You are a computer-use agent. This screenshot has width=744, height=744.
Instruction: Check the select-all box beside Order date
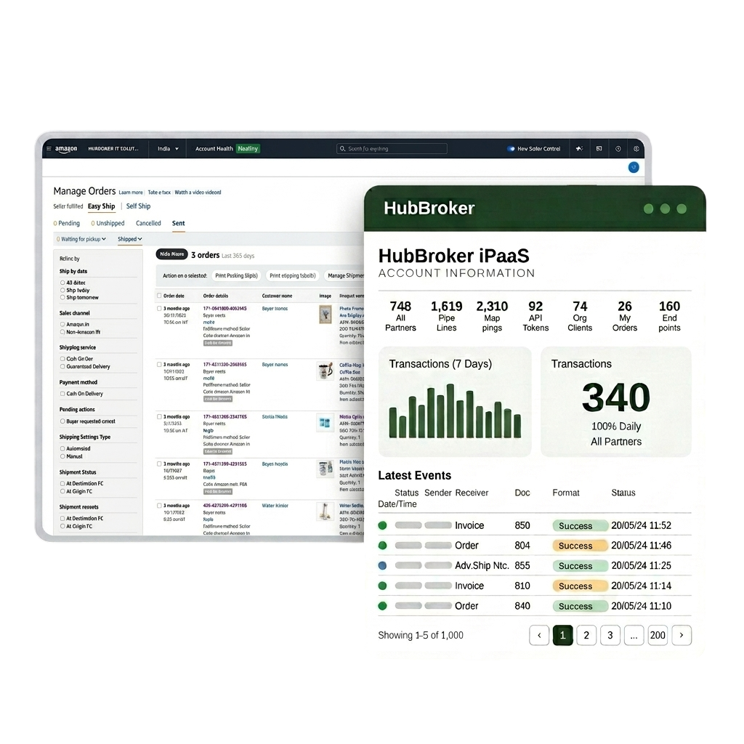159,296
